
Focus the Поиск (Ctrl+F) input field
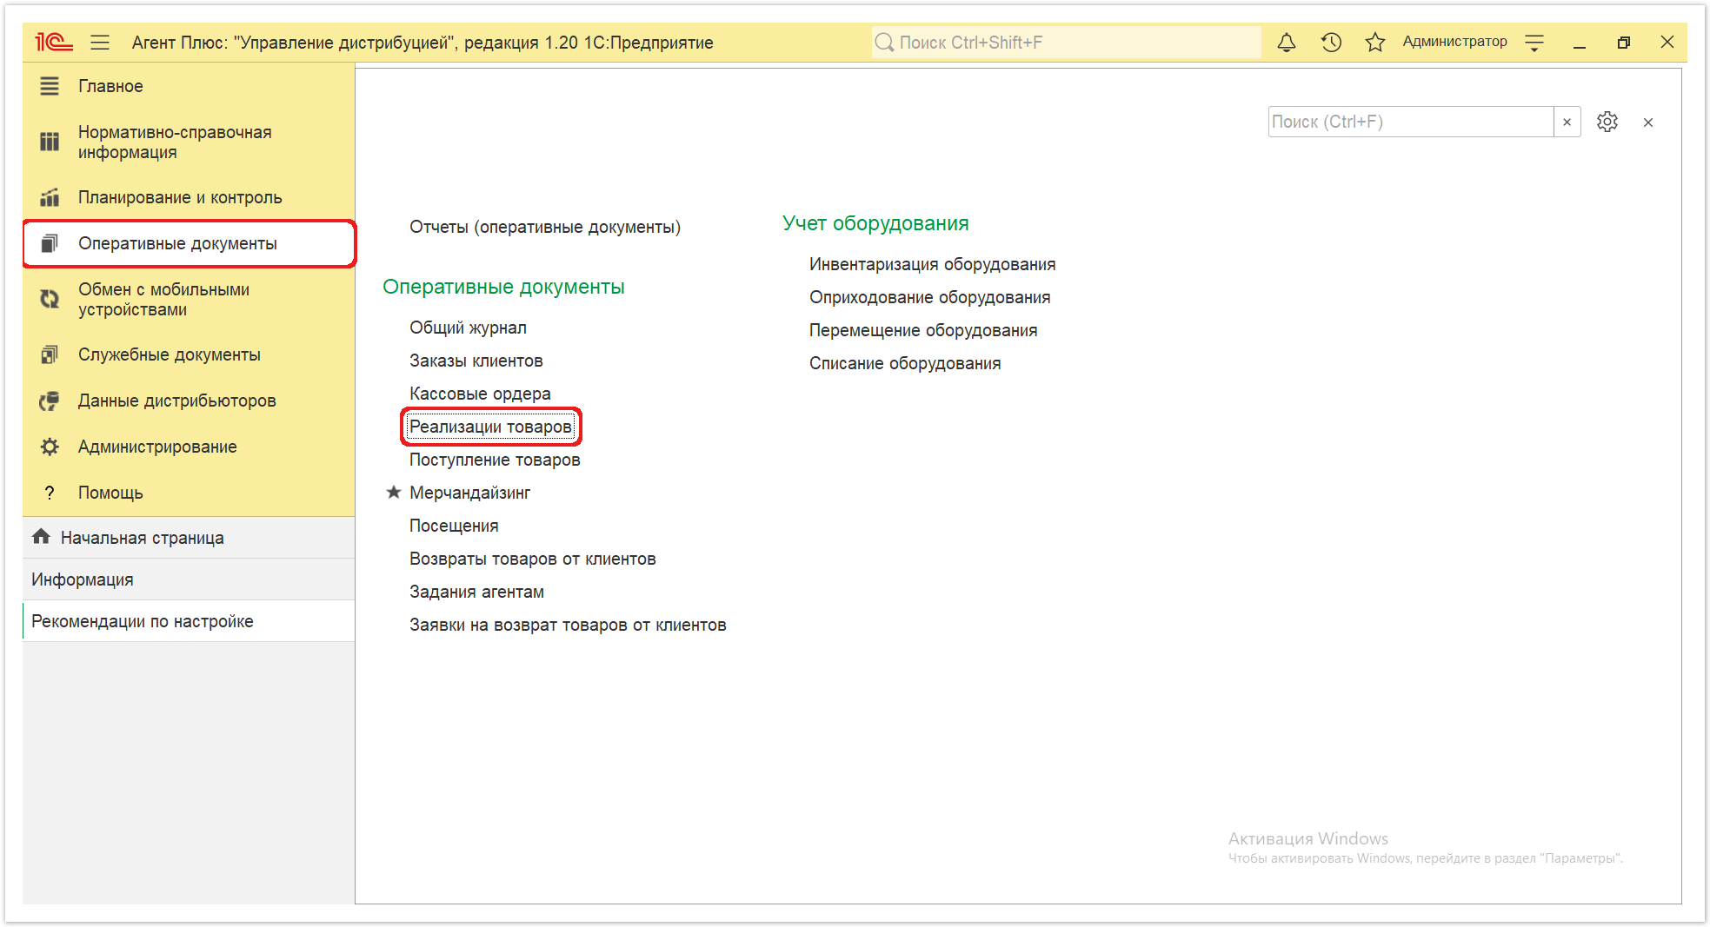(x=1410, y=122)
